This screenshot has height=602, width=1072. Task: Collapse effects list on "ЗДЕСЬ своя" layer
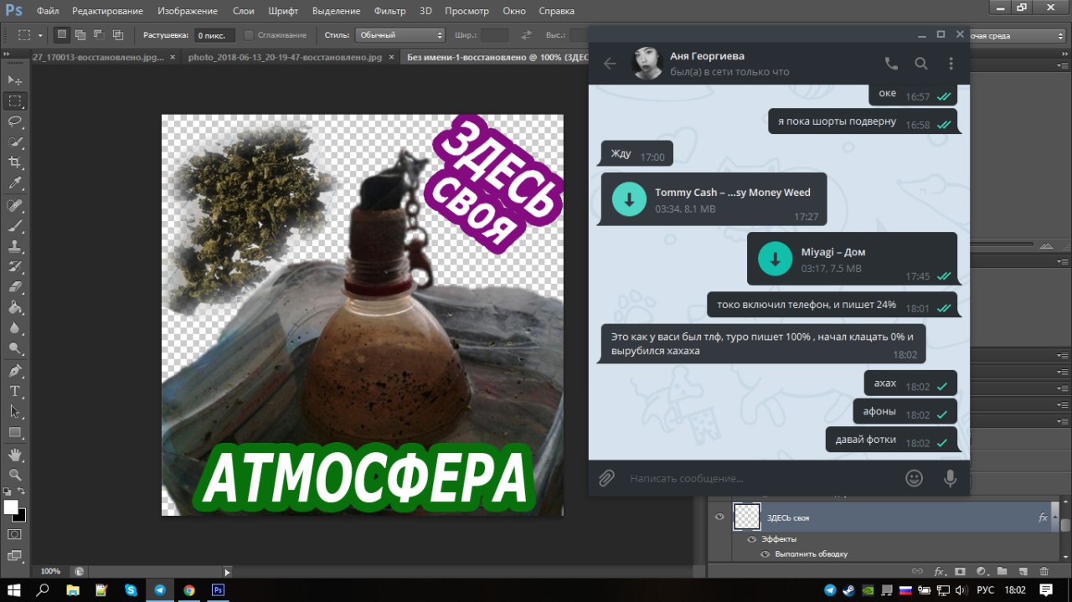(1054, 517)
